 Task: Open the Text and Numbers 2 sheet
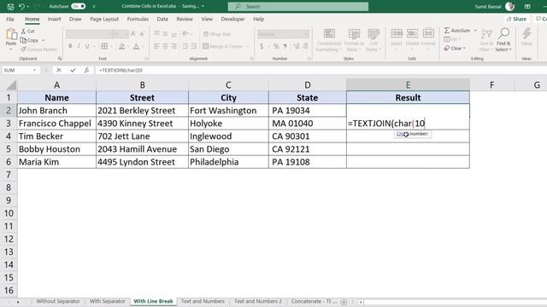pos(258,301)
